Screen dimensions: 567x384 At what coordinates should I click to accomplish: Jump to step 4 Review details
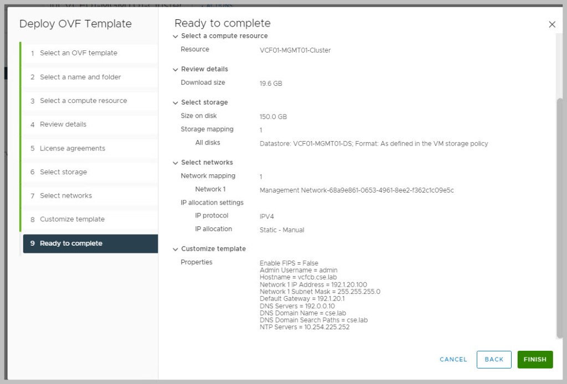(x=63, y=124)
